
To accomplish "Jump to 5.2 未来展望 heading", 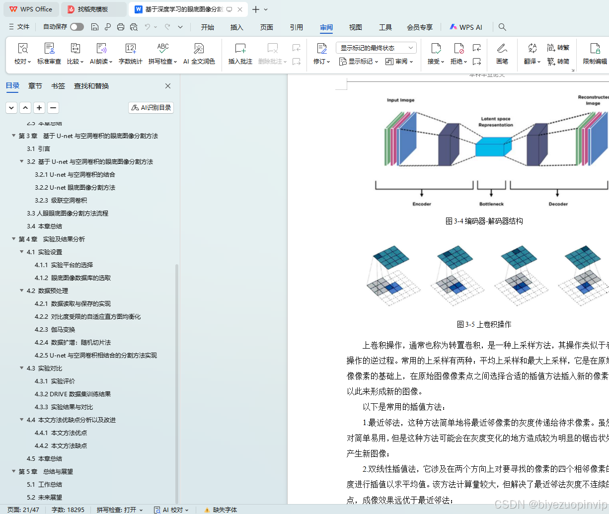I will tap(45, 497).
